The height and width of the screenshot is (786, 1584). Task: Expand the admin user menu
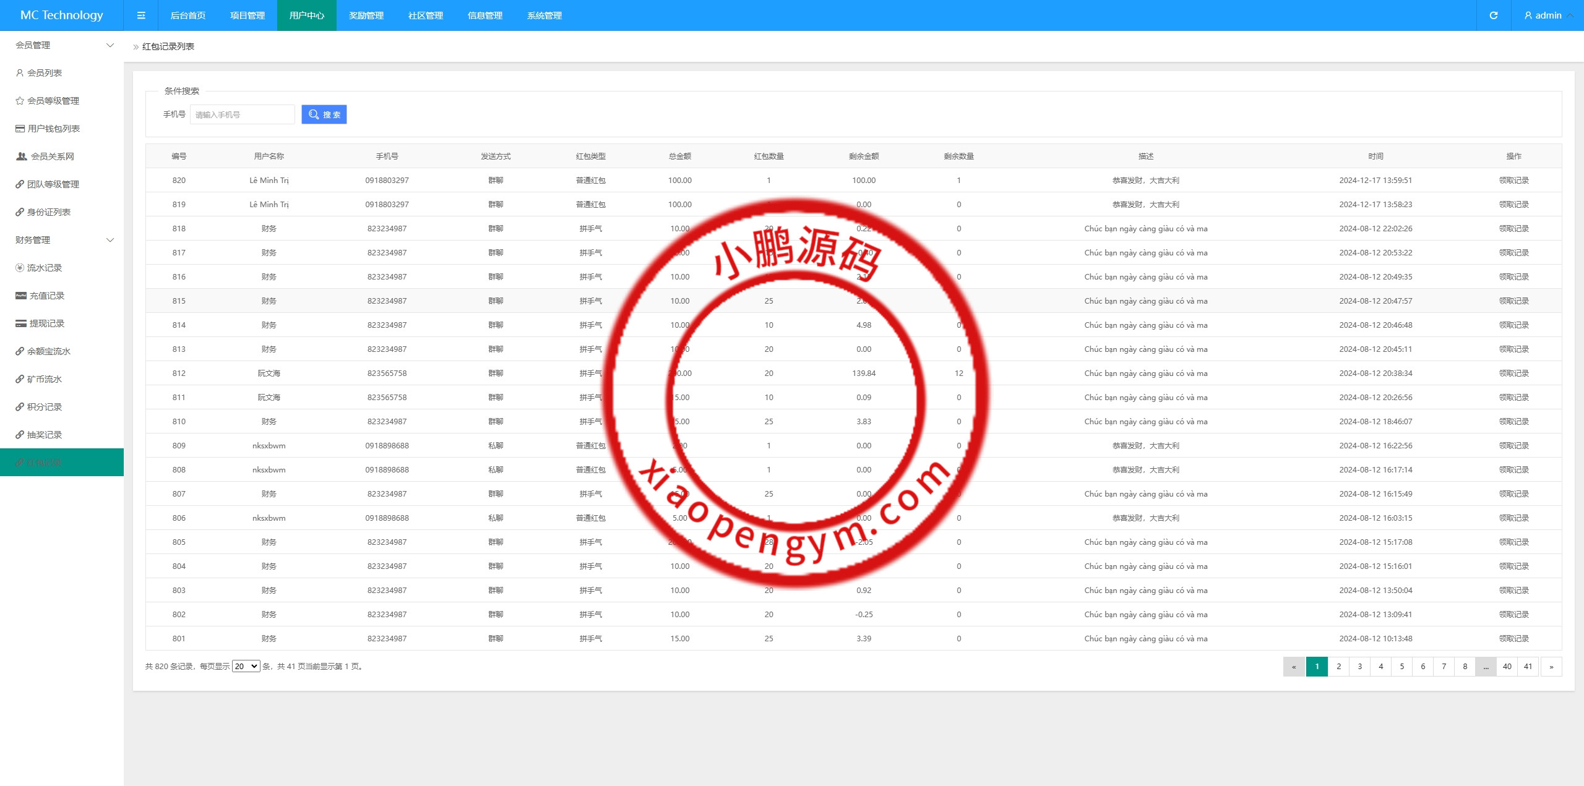coord(1547,15)
